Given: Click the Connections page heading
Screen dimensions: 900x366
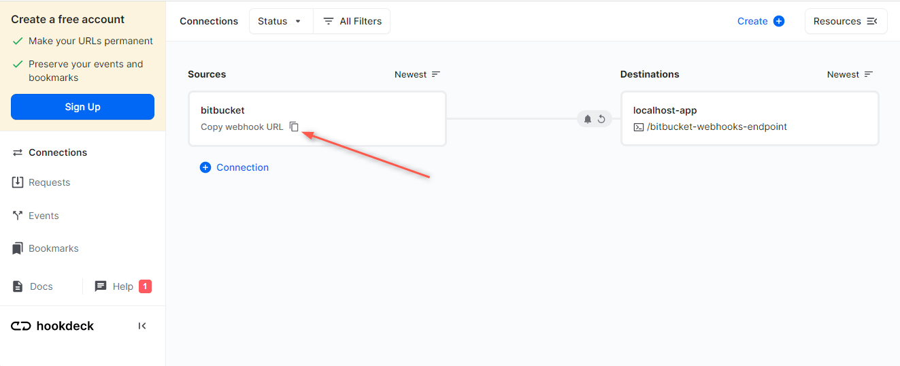Looking at the screenshot, I should point(209,21).
